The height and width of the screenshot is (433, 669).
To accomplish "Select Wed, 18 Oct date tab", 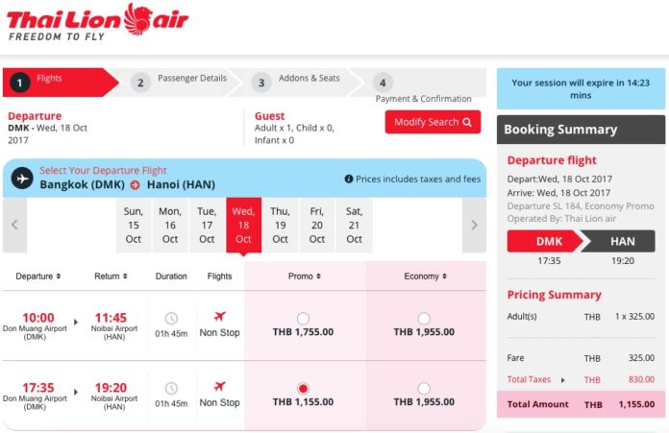I will point(243,225).
